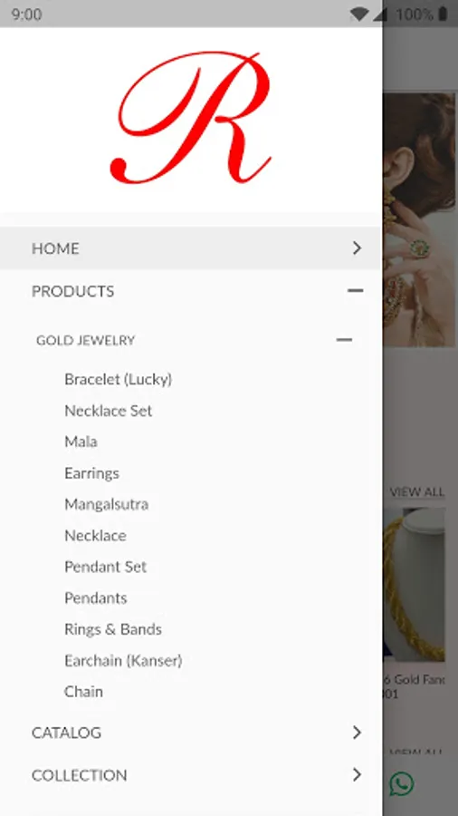Screen dimensions: 458x816
Task: Tap the battery status icon
Action: pos(443,14)
